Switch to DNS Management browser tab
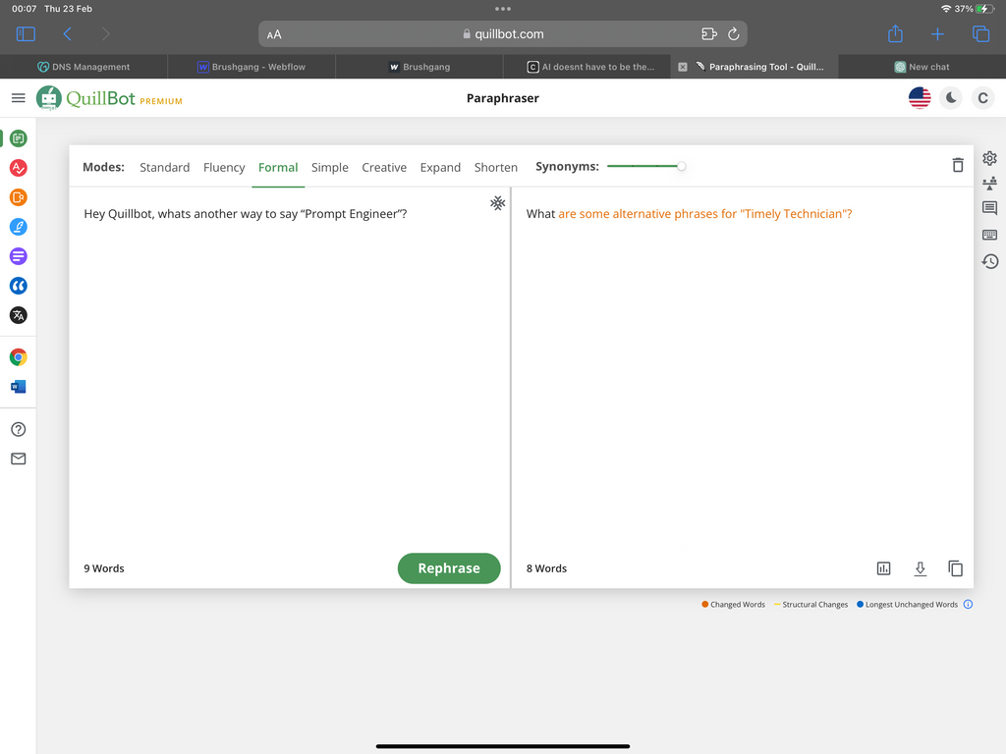 click(84, 67)
